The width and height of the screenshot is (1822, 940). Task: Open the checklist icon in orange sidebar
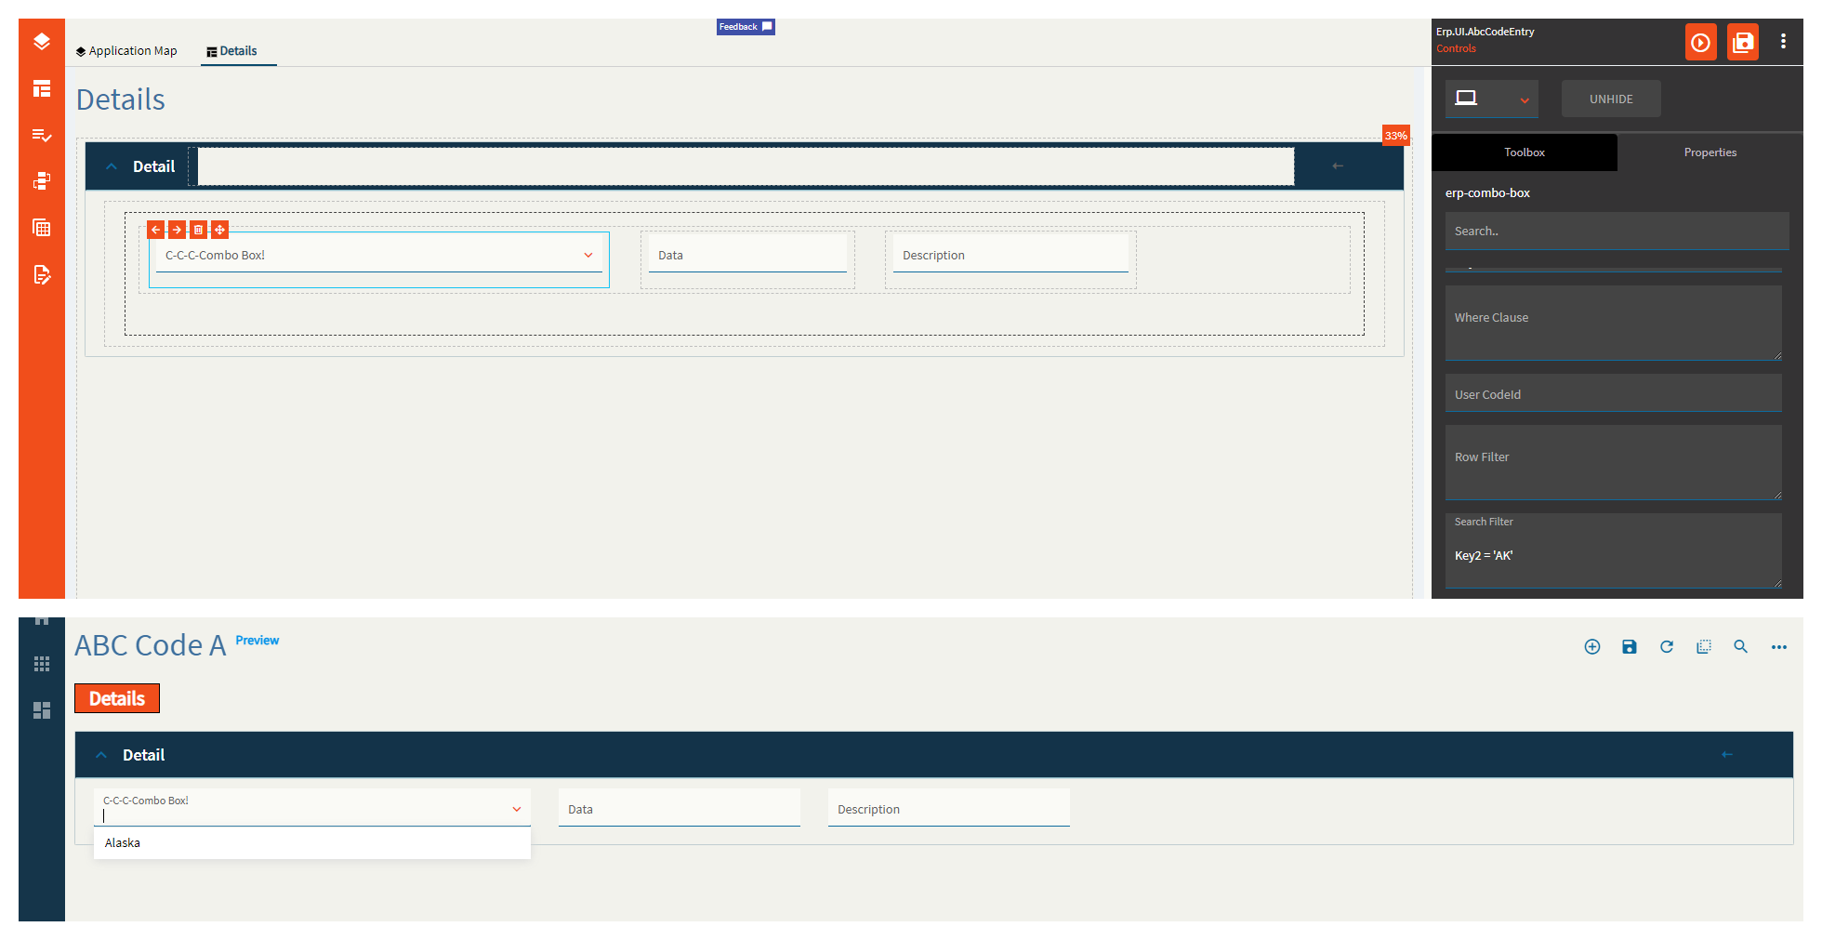click(x=42, y=135)
